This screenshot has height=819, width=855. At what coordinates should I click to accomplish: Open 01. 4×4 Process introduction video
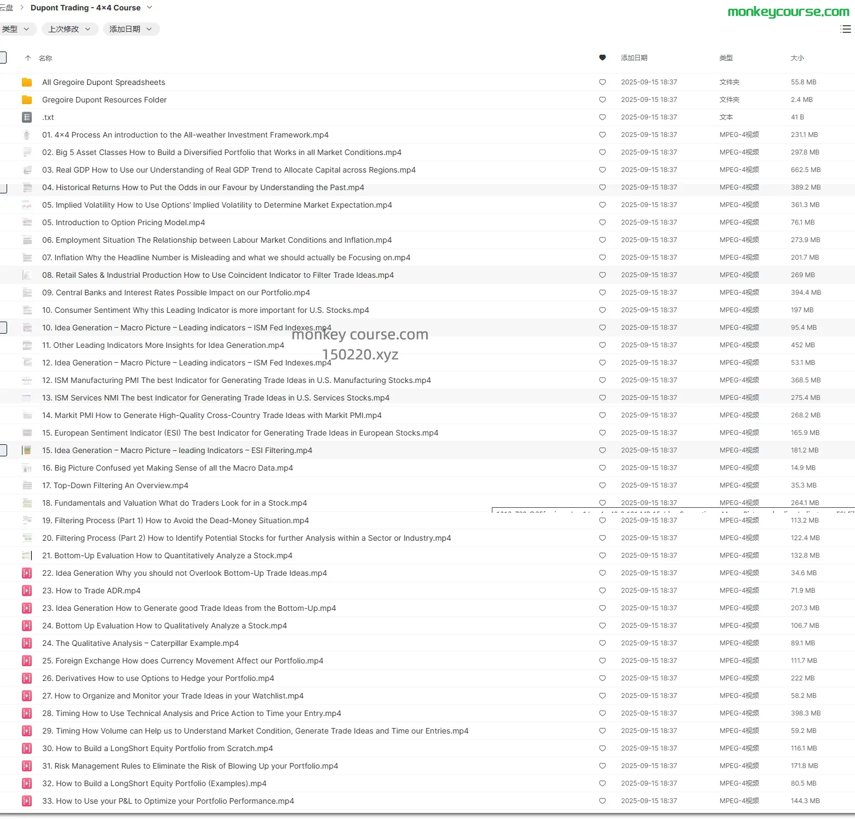(x=185, y=135)
